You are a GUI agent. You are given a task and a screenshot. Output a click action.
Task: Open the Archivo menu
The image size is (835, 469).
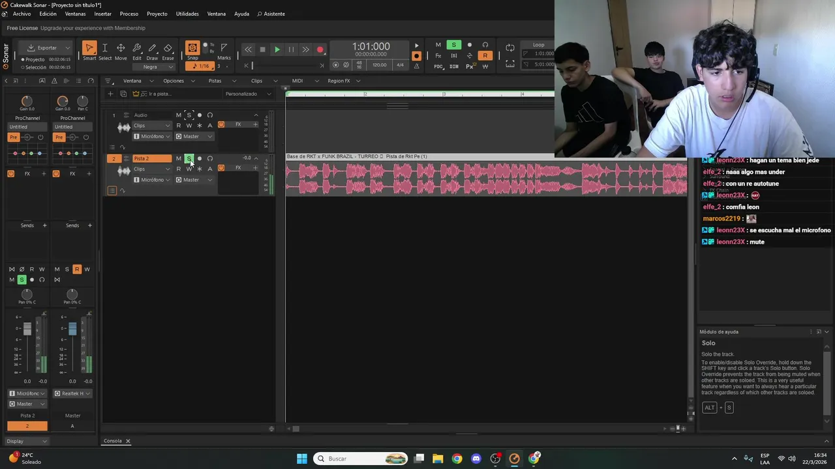[x=22, y=14]
